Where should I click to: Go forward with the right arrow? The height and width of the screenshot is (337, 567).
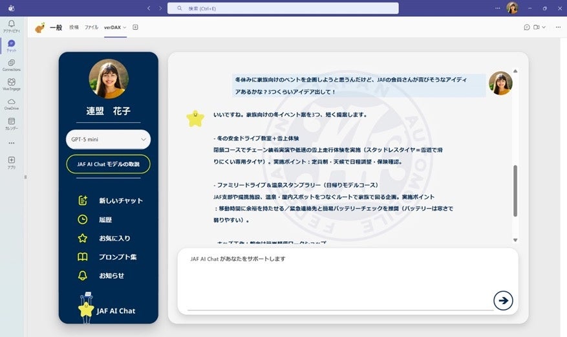click(160, 8)
